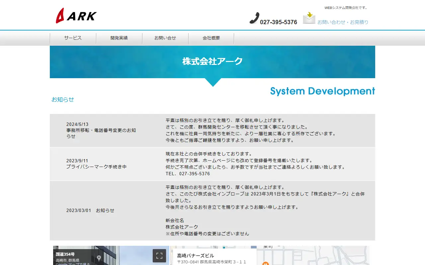The image size is (425, 265).
Task: Open the 会社概要 menu item
Action: tap(211, 38)
